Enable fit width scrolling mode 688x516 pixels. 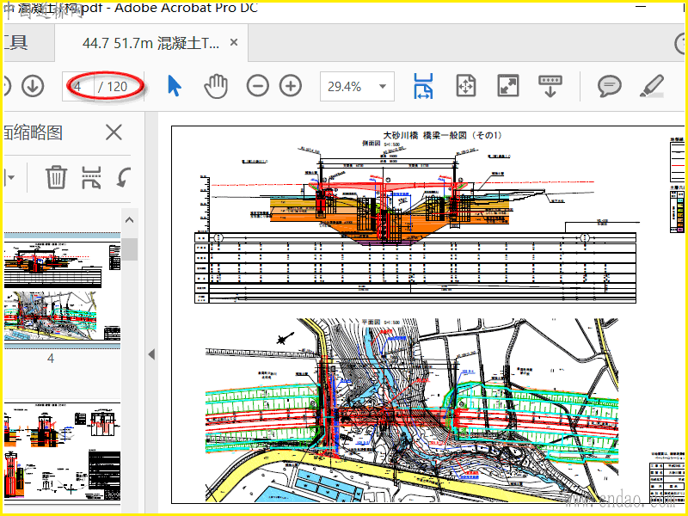423,86
